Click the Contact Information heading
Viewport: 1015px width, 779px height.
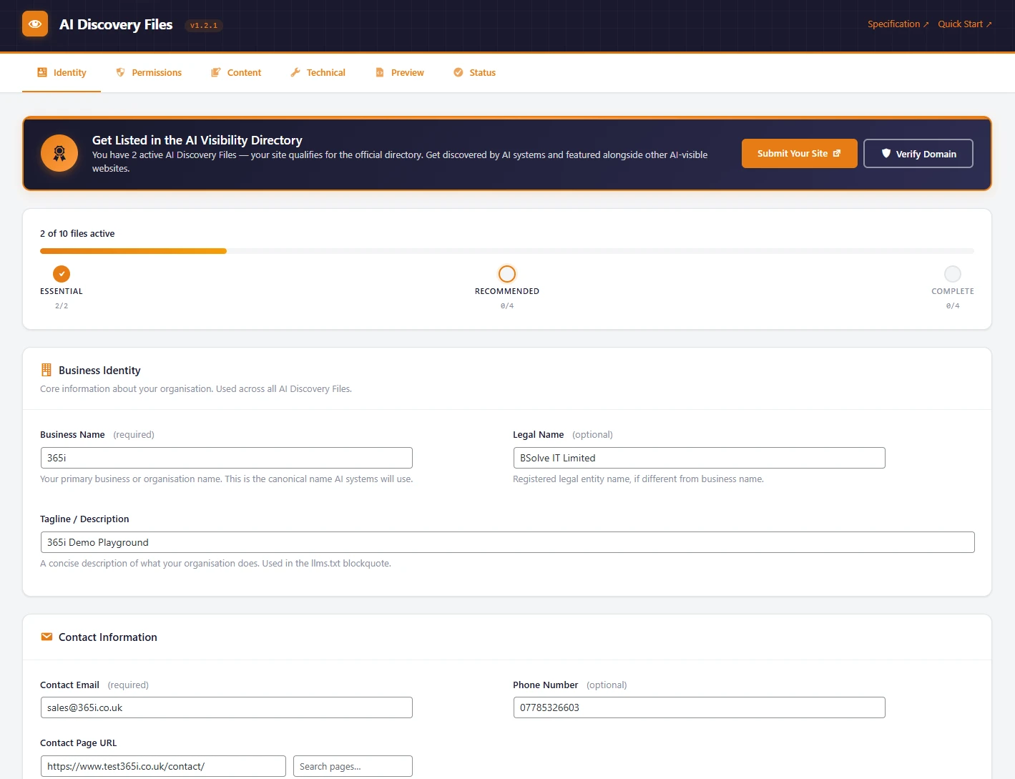click(108, 637)
